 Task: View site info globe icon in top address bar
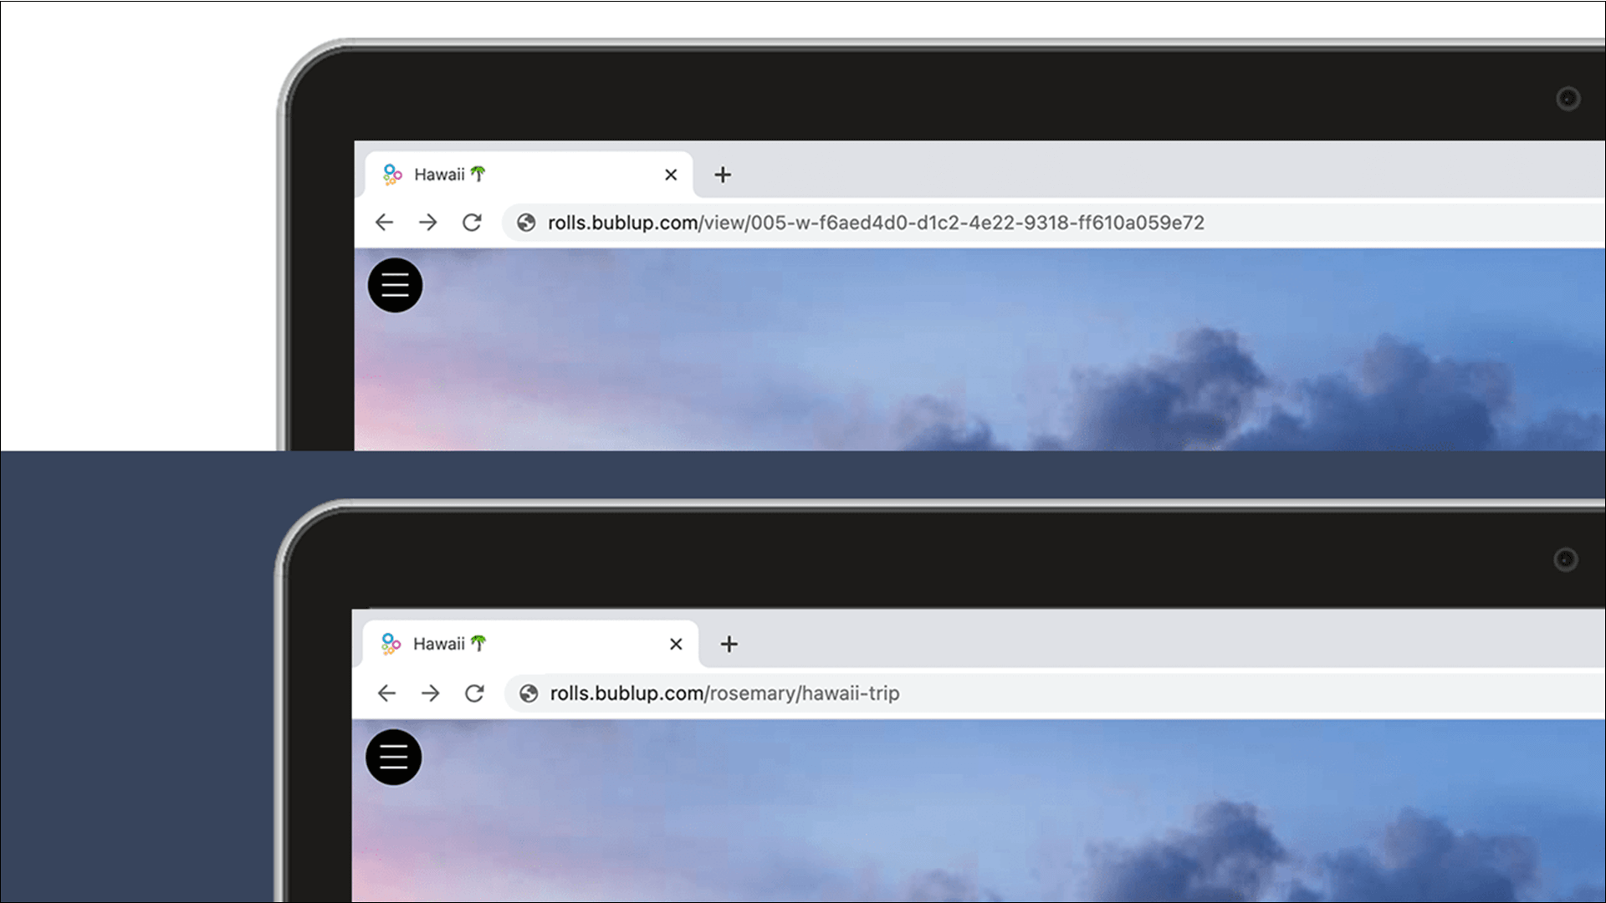pos(526,222)
